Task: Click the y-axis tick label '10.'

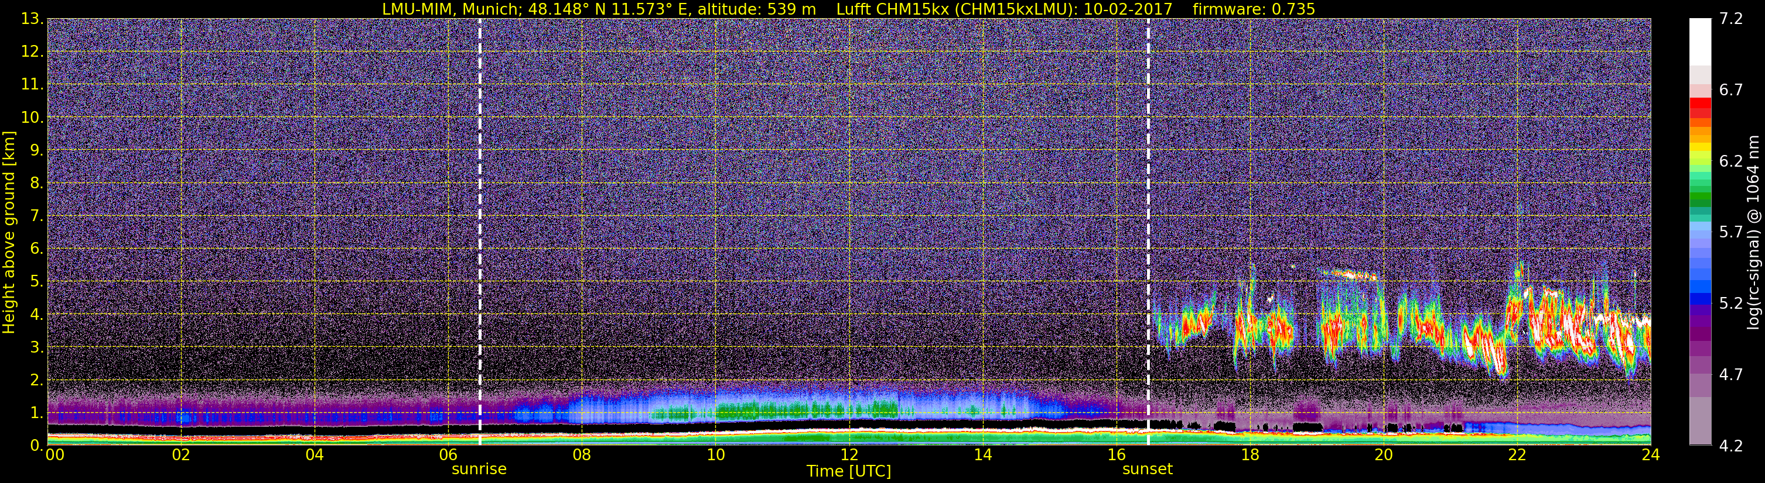Action: tap(32, 118)
